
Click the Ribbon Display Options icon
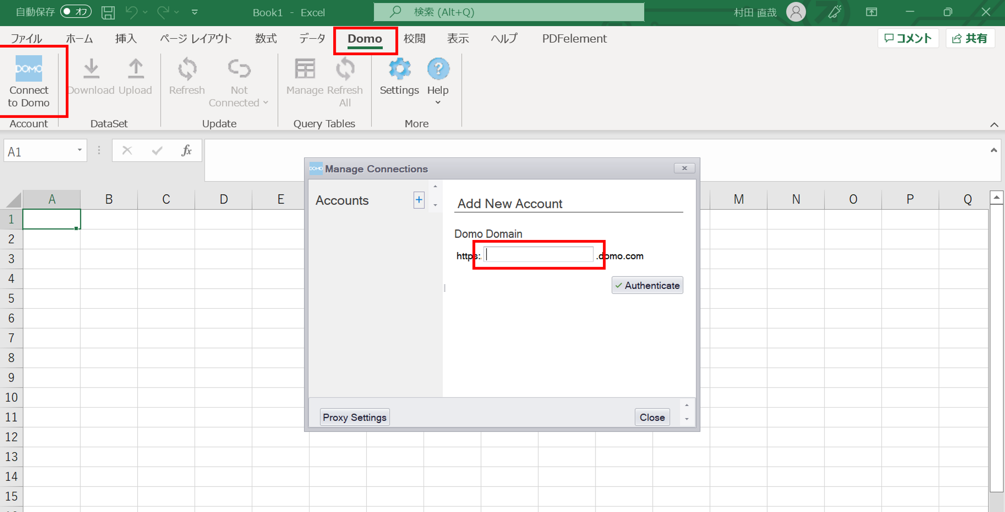pos(872,12)
